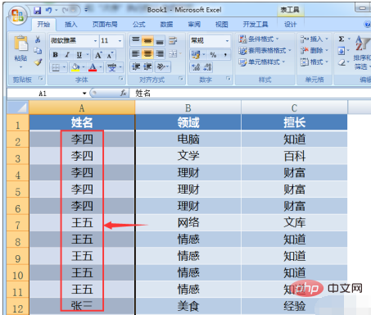
Task: Click the 插入 button in cells group
Action: (314, 39)
